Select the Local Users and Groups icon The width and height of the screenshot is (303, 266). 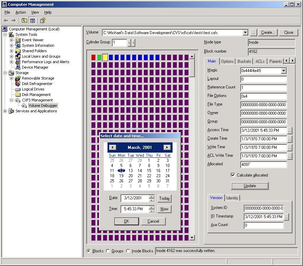pos(18,56)
